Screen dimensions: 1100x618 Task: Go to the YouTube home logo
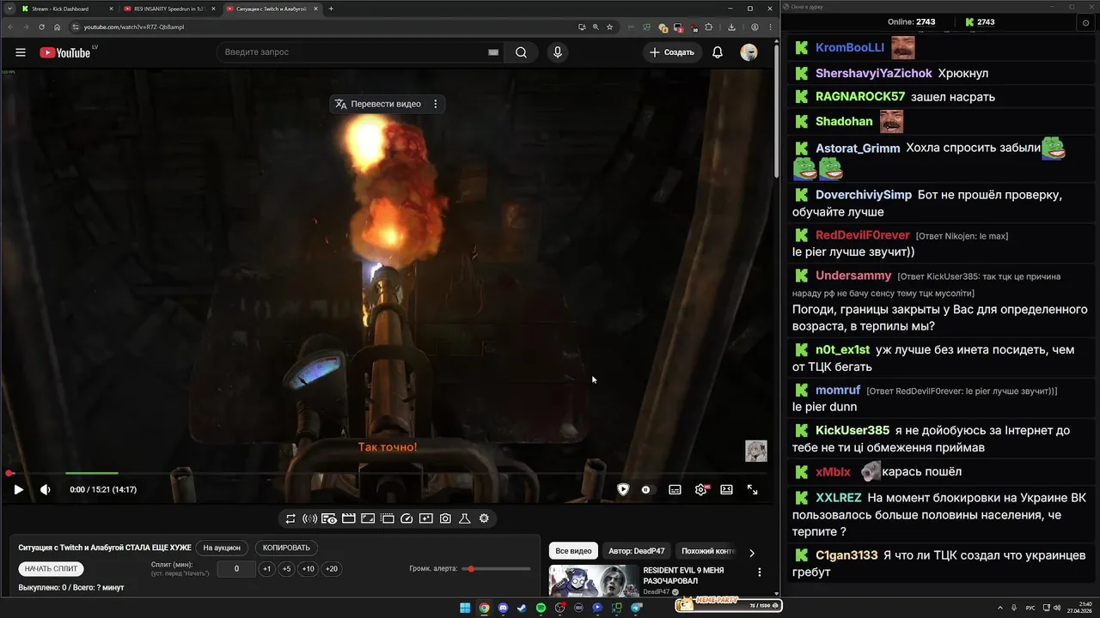click(x=64, y=52)
